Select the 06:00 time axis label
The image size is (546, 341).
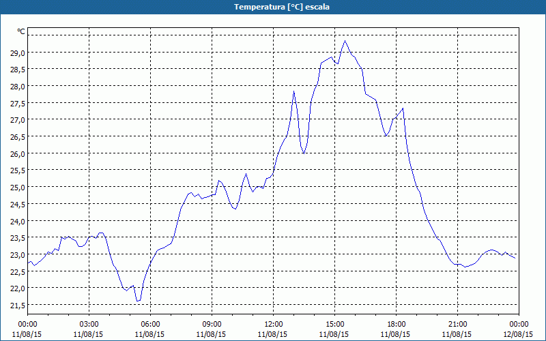point(150,325)
